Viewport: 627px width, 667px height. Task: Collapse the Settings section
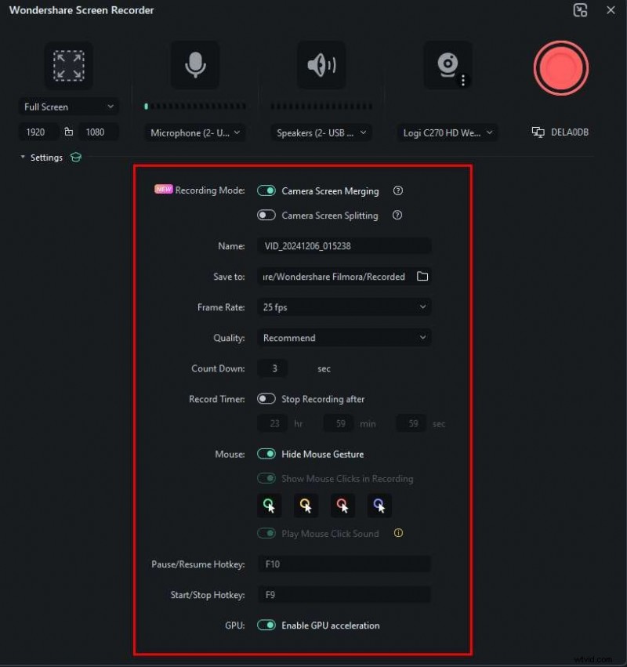[22, 157]
